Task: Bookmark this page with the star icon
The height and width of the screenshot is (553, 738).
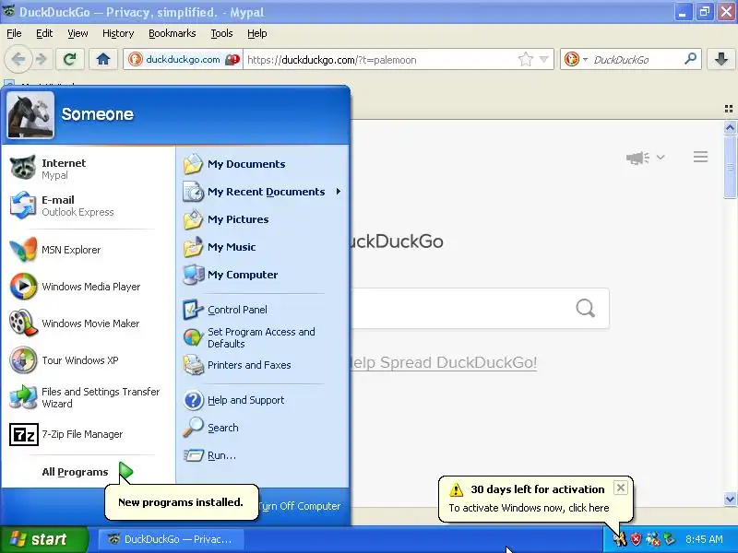Action: (525, 59)
